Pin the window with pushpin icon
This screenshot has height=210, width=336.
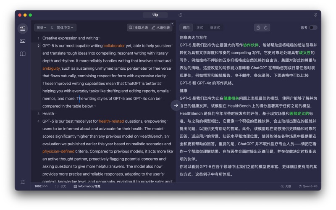pos(315,15)
